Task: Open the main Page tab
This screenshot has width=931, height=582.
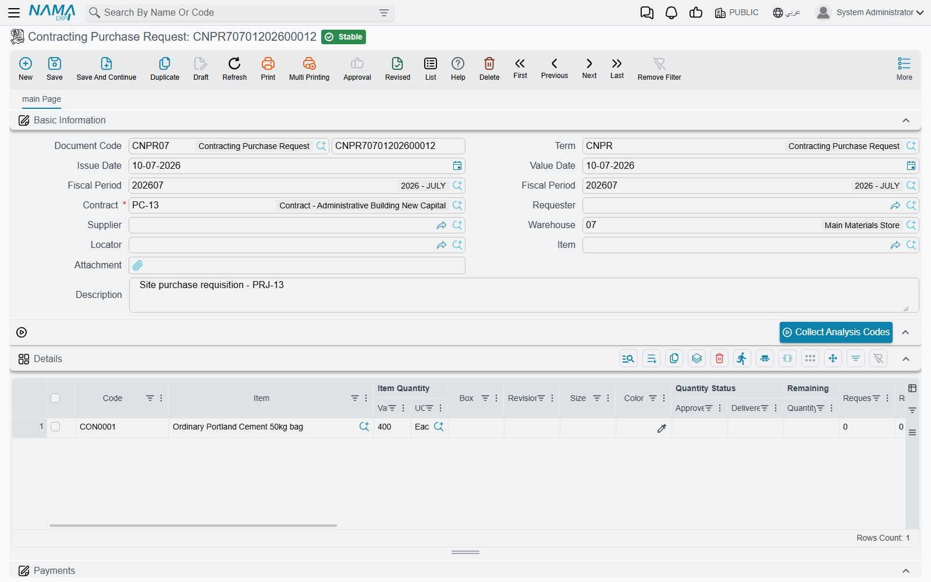Action: click(x=41, y=100)
